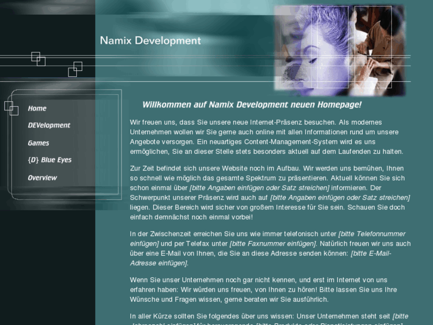Click the paragraph starting 'Zur Zeit befindet'

[270, 193]
